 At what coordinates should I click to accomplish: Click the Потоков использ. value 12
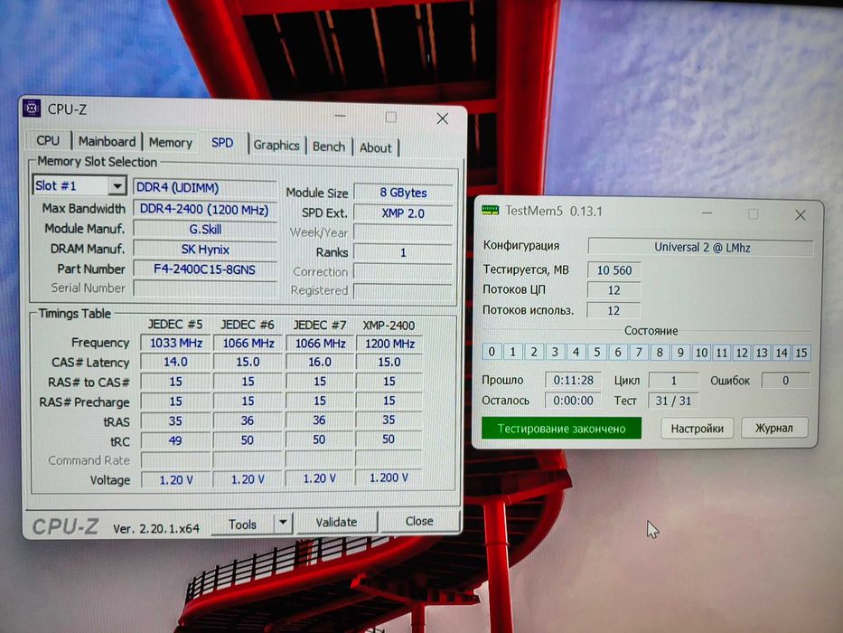[614, 310]
